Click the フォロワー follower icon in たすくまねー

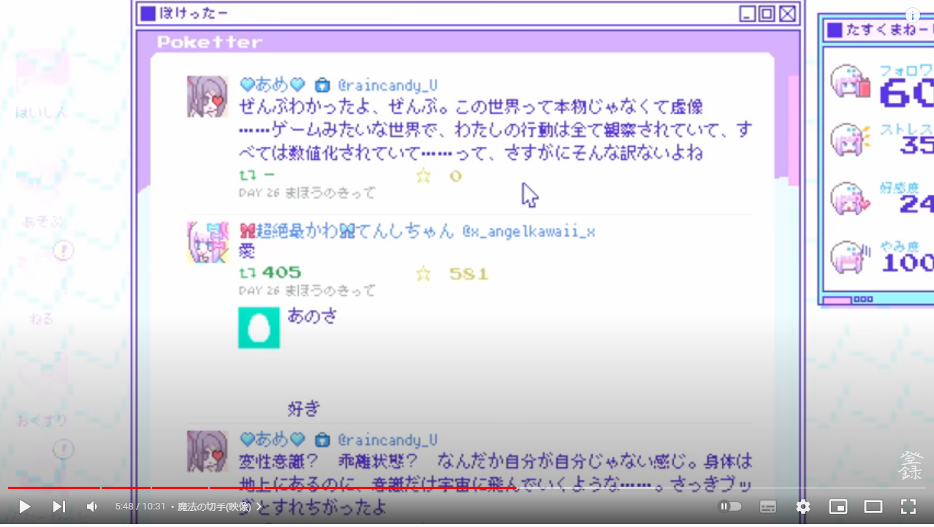(x=851, y=82)
